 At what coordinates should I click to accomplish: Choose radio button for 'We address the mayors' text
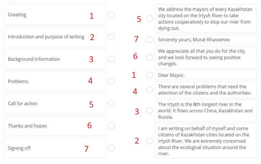click(x=149, y=19)
